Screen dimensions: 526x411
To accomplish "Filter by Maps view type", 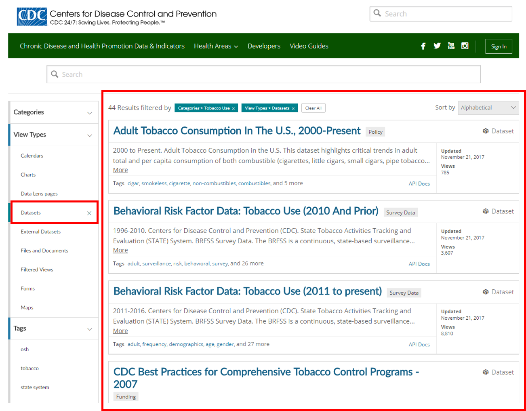I will point(27,308).
